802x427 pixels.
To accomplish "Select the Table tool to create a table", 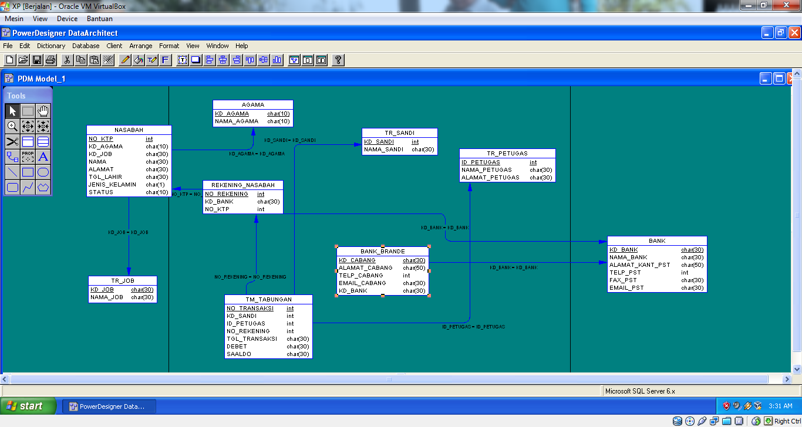I will [28, 141].
